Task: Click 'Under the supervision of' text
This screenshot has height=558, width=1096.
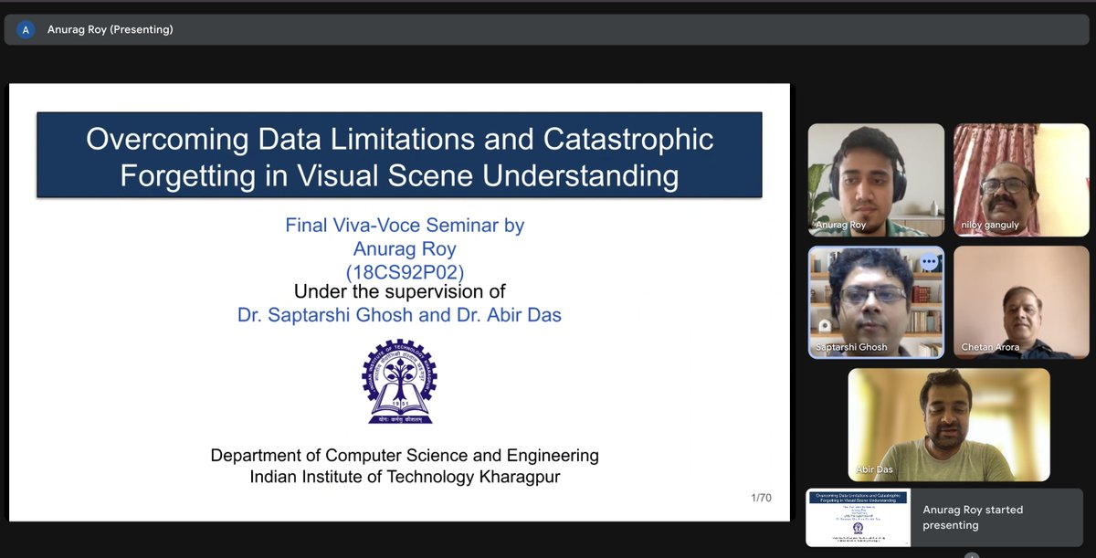Action: [x=399, y=292]
